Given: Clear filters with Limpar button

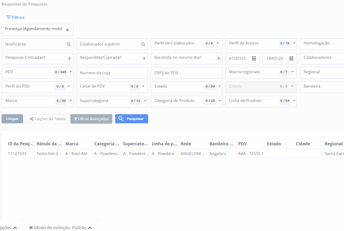Looking at the screenshot, I should click(x=12, y=119).
